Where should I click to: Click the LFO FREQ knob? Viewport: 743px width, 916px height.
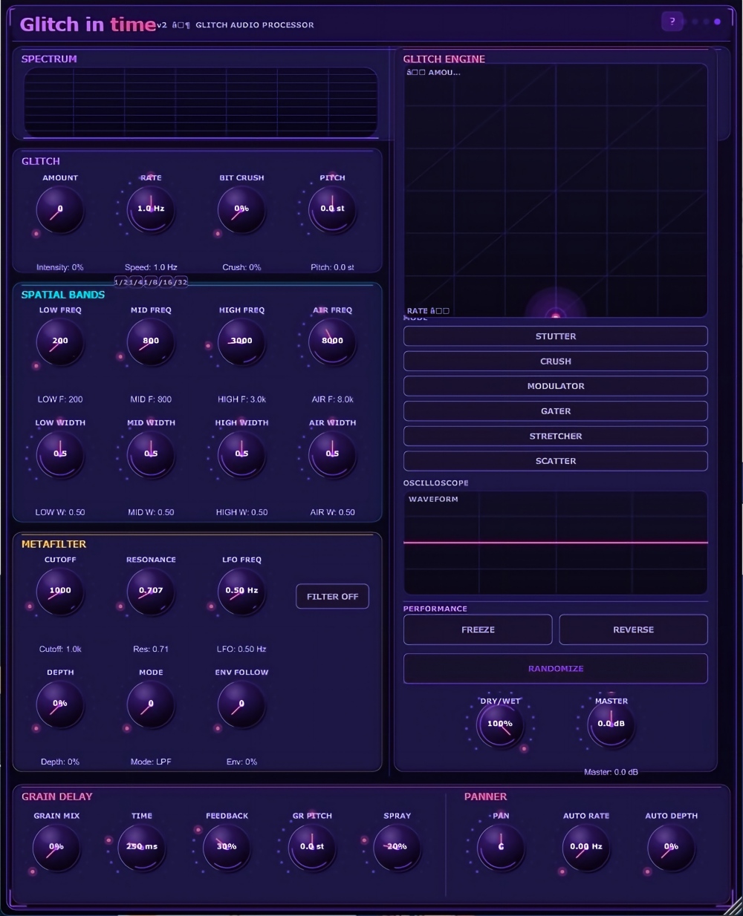pos(241,592)
